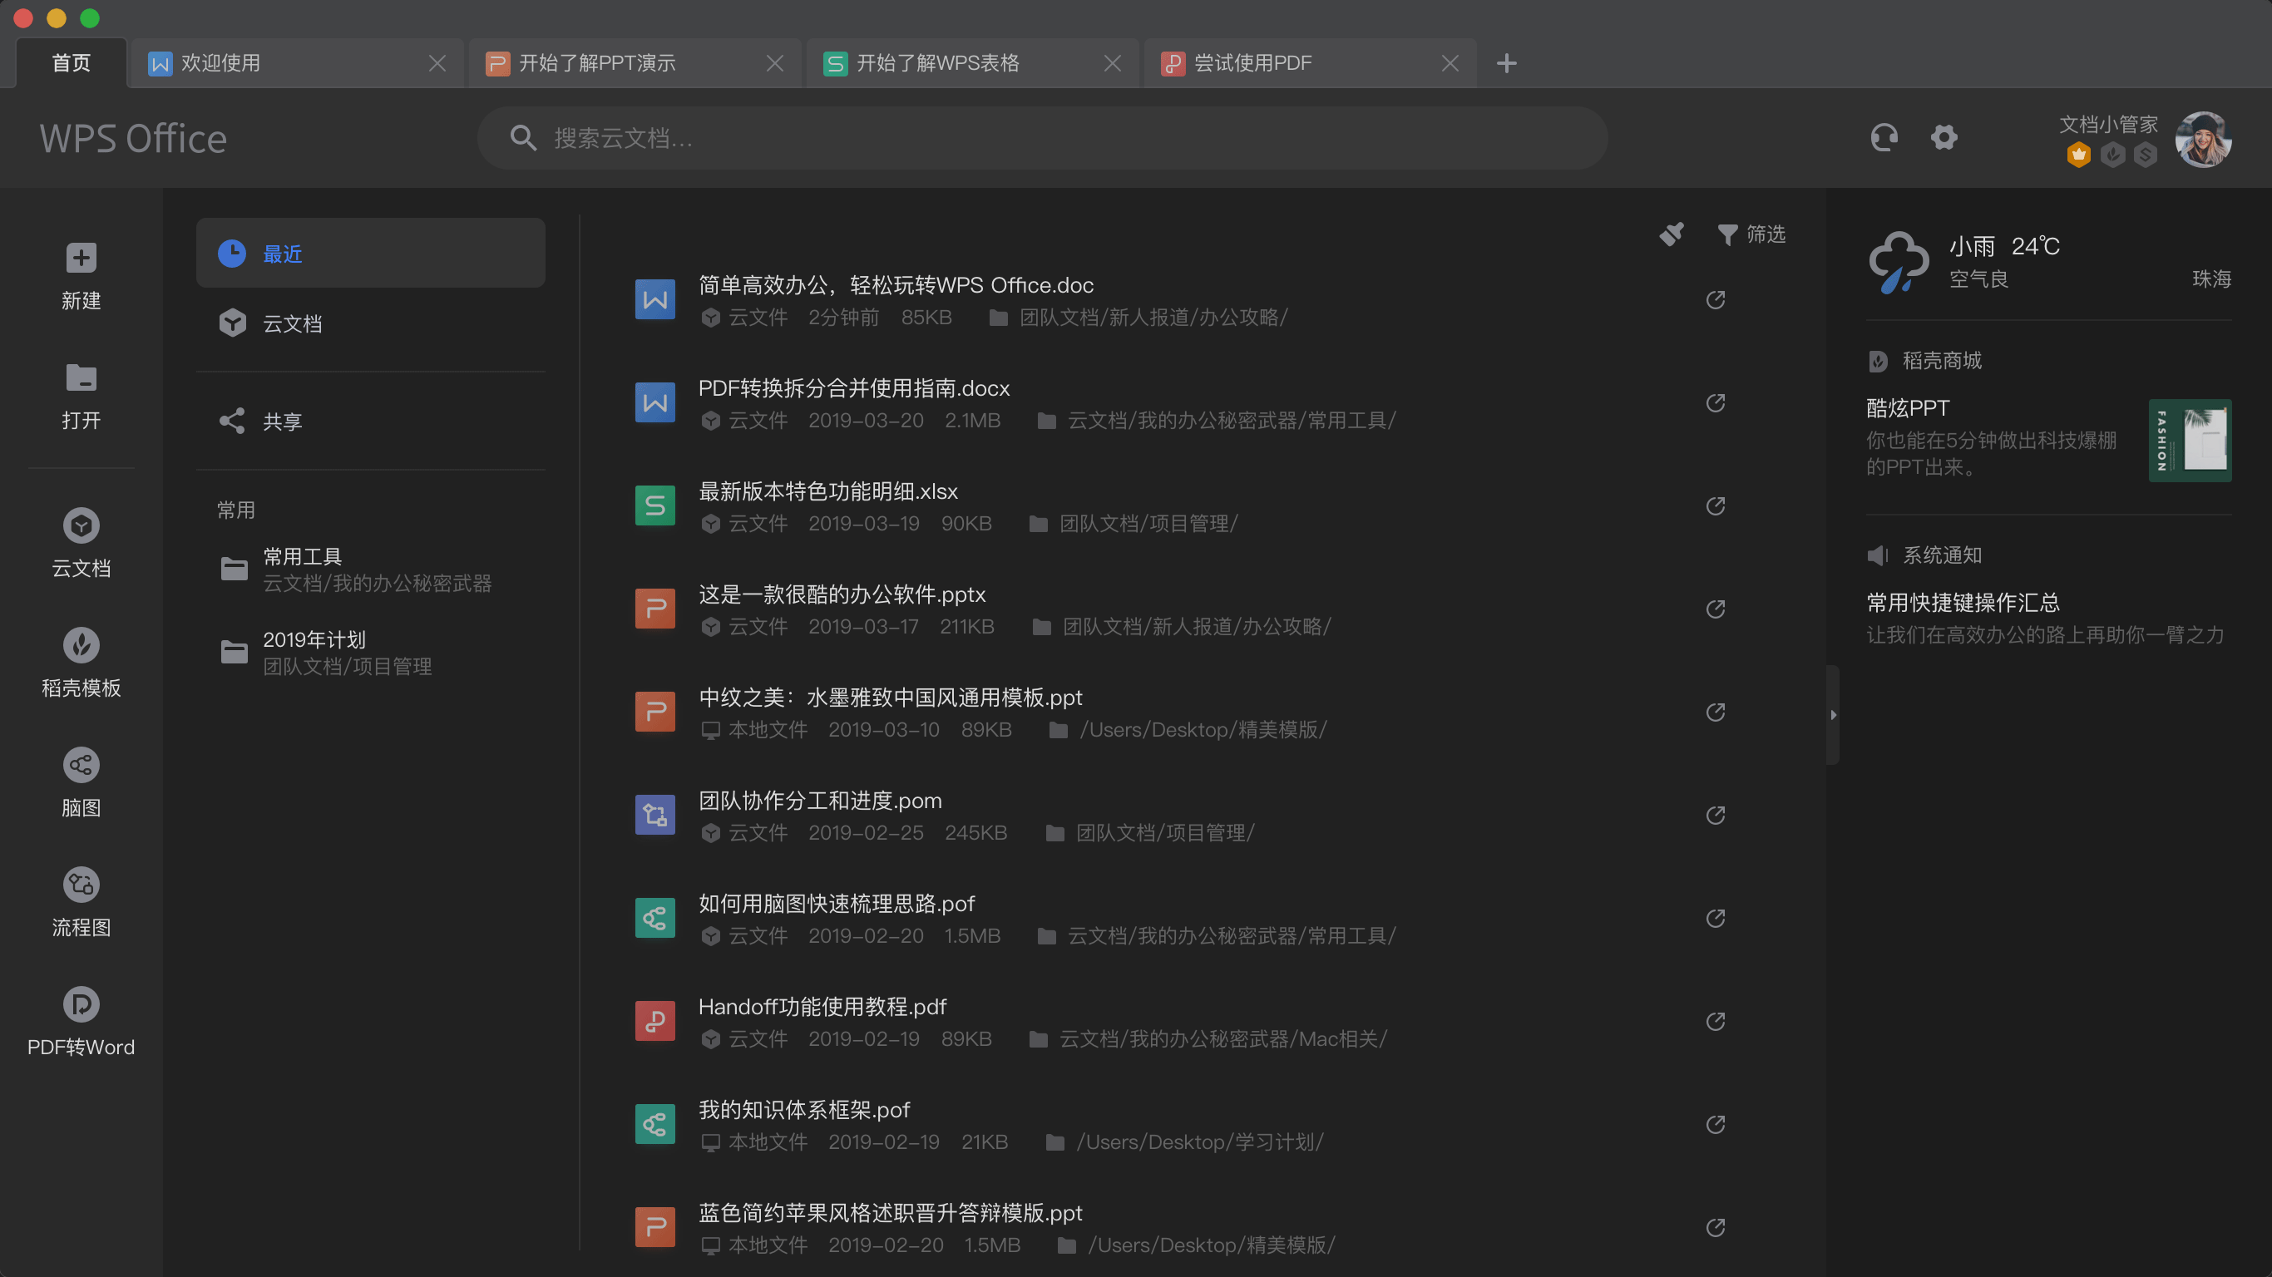Collapse the right side panel arrow
Viewport: 2272px width, 1277px height.
click(x=1834, y=715)
